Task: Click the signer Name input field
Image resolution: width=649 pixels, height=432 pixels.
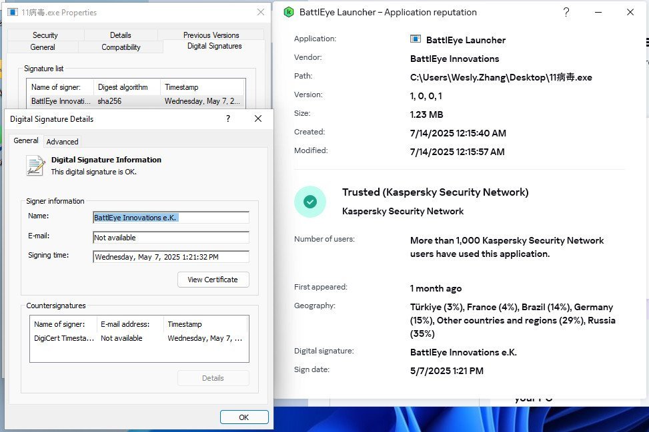Action: [171, 218]
